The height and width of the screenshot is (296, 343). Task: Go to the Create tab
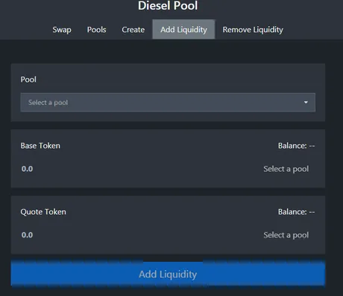click(x=133, y=30)
